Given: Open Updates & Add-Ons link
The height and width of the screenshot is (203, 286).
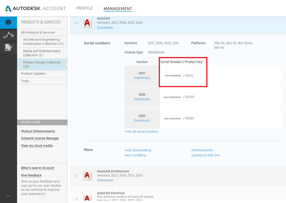Looking at the screenshot, I should click(206, 155).
